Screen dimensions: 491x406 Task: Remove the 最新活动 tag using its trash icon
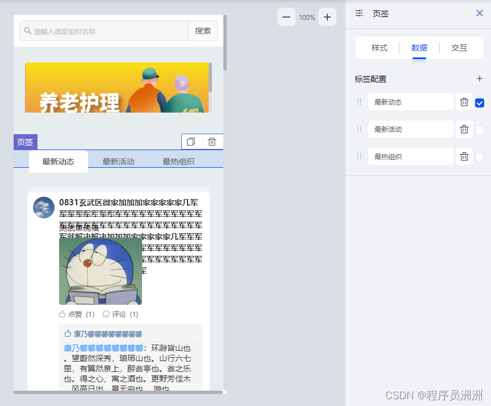[464, 129]
